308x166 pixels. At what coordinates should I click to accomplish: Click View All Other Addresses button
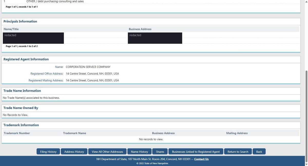tap(108, 152)
